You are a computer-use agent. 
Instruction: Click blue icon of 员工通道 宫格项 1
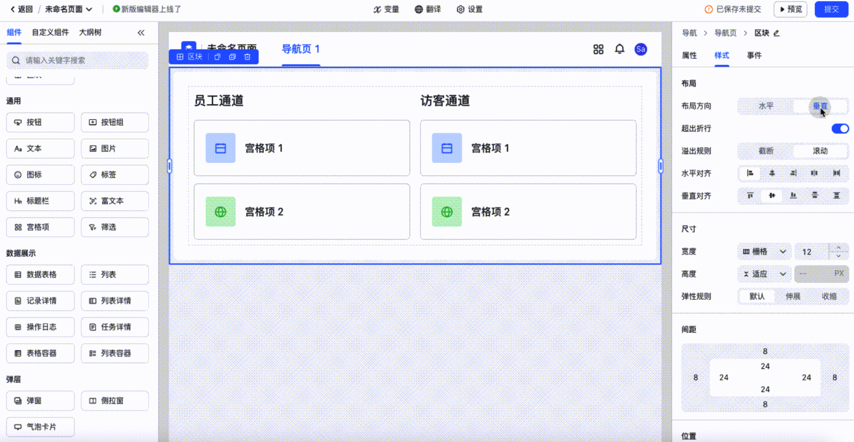tap(220, 148)
